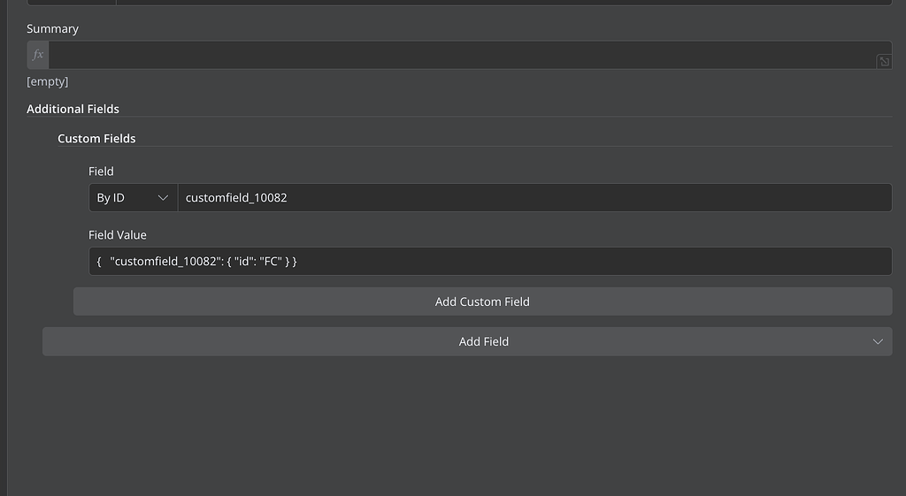Click the Summary field label
The height and width of the screenshot is (496, 906).
pyautogui.click(x=52, y=29)
